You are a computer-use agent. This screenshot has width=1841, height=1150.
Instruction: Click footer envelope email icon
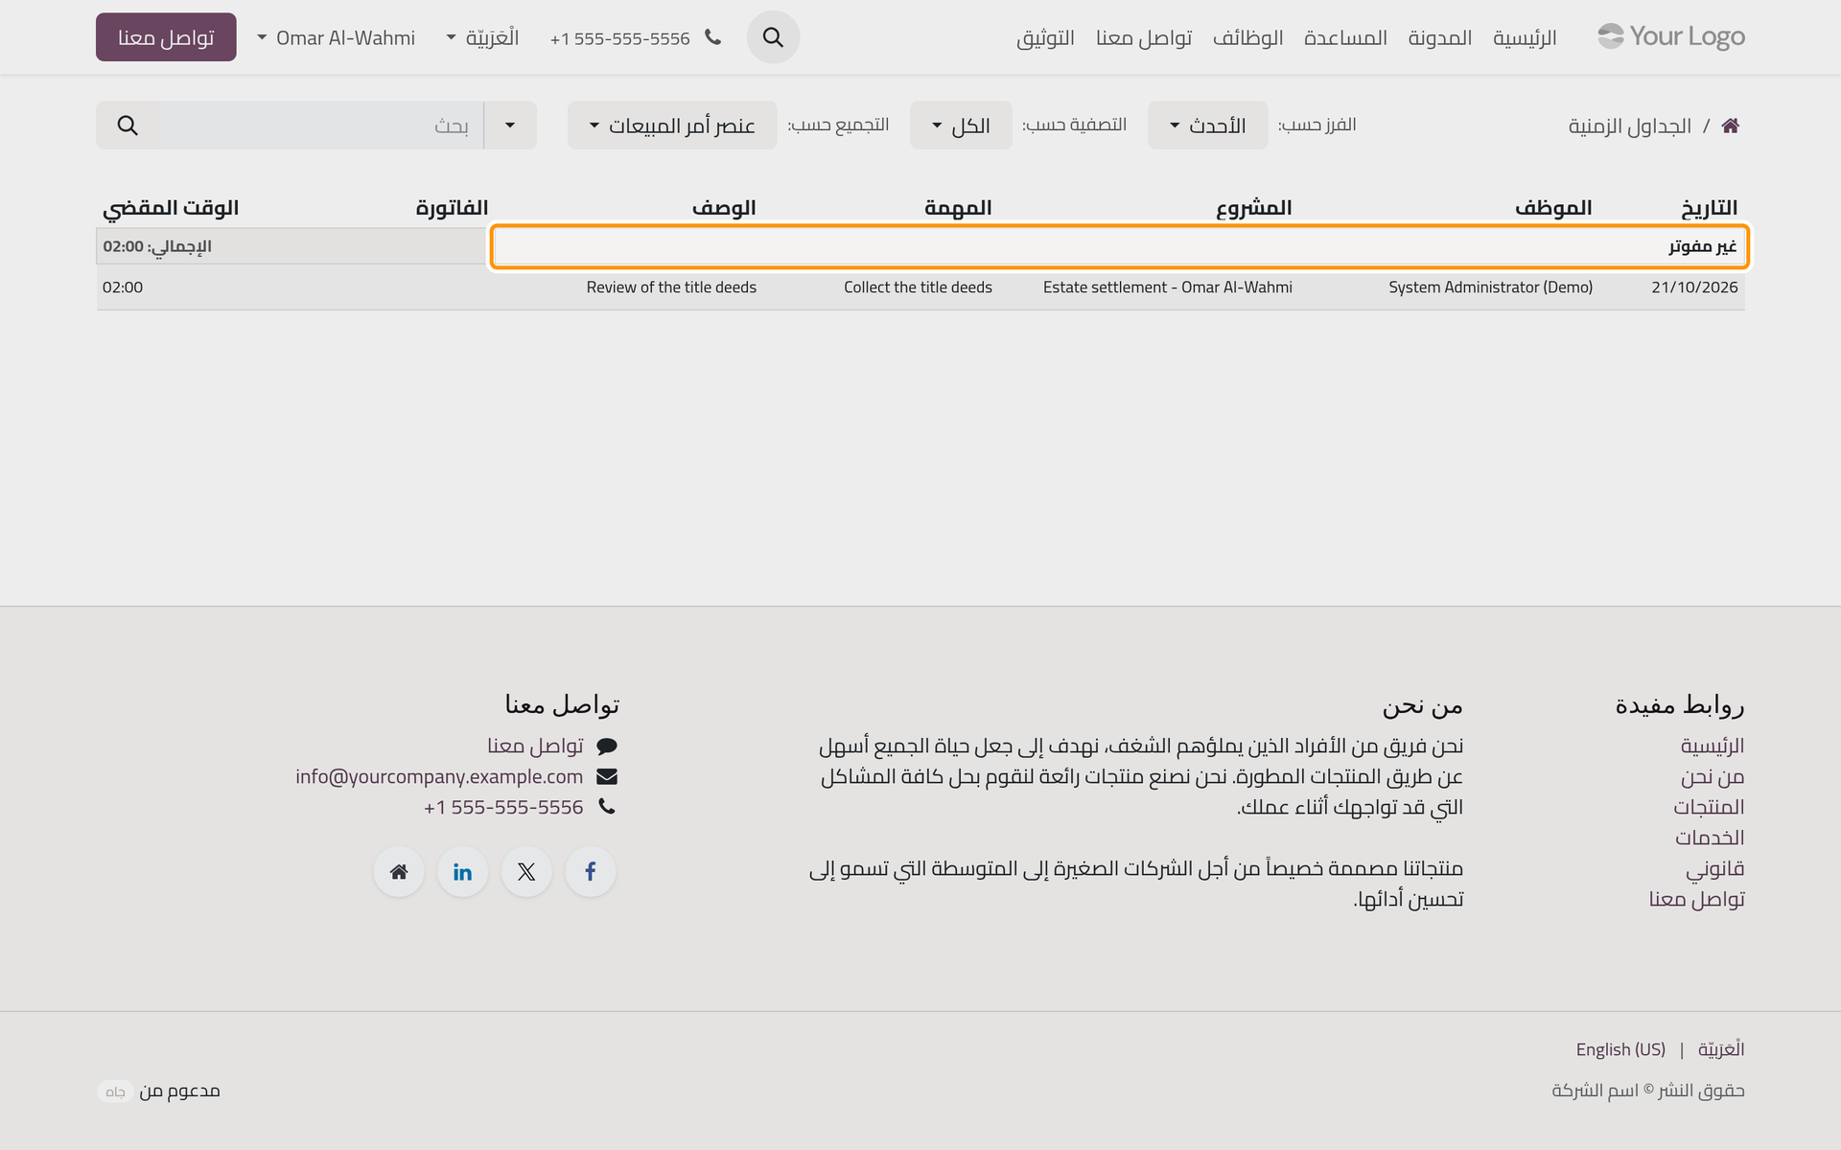(607, 776)
